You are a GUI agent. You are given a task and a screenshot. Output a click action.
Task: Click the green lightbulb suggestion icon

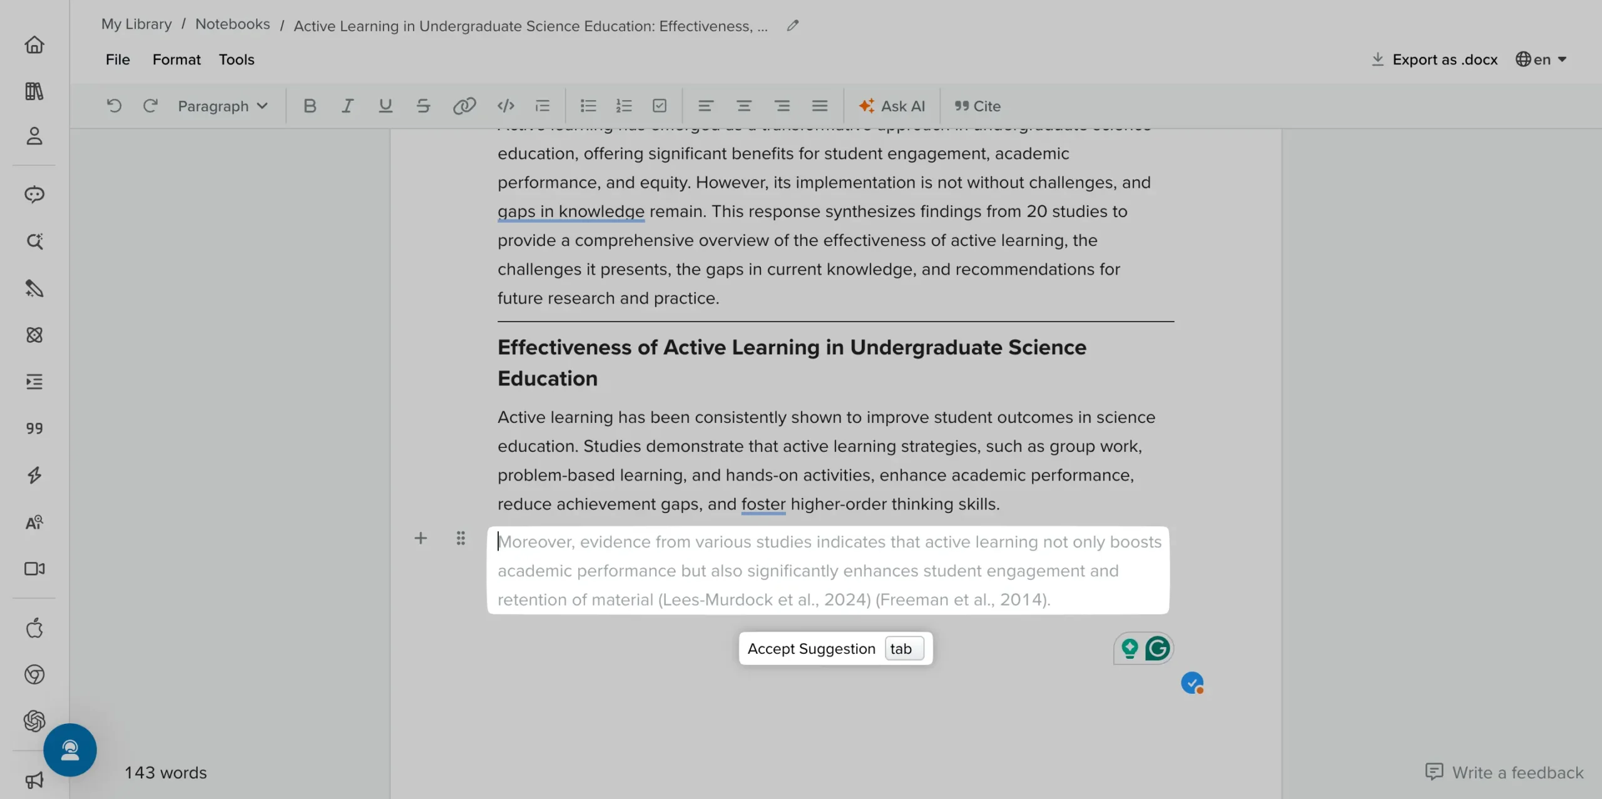coord(1130,648)
